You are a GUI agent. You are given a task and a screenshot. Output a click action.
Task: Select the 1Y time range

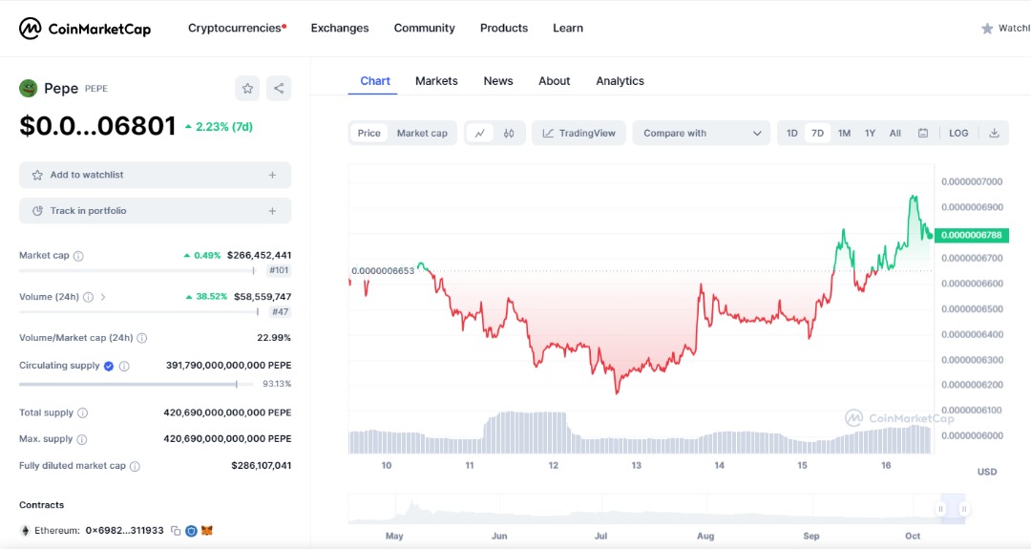[x=870, y=133]
